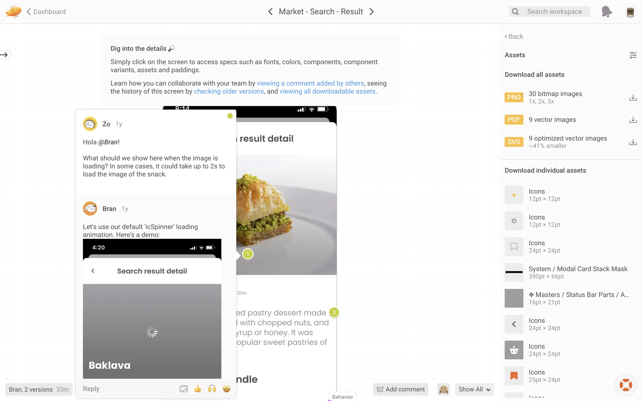The image size is (642, 401).
Task: Select the orange bookmark icon asset
Action: [514, 376]
